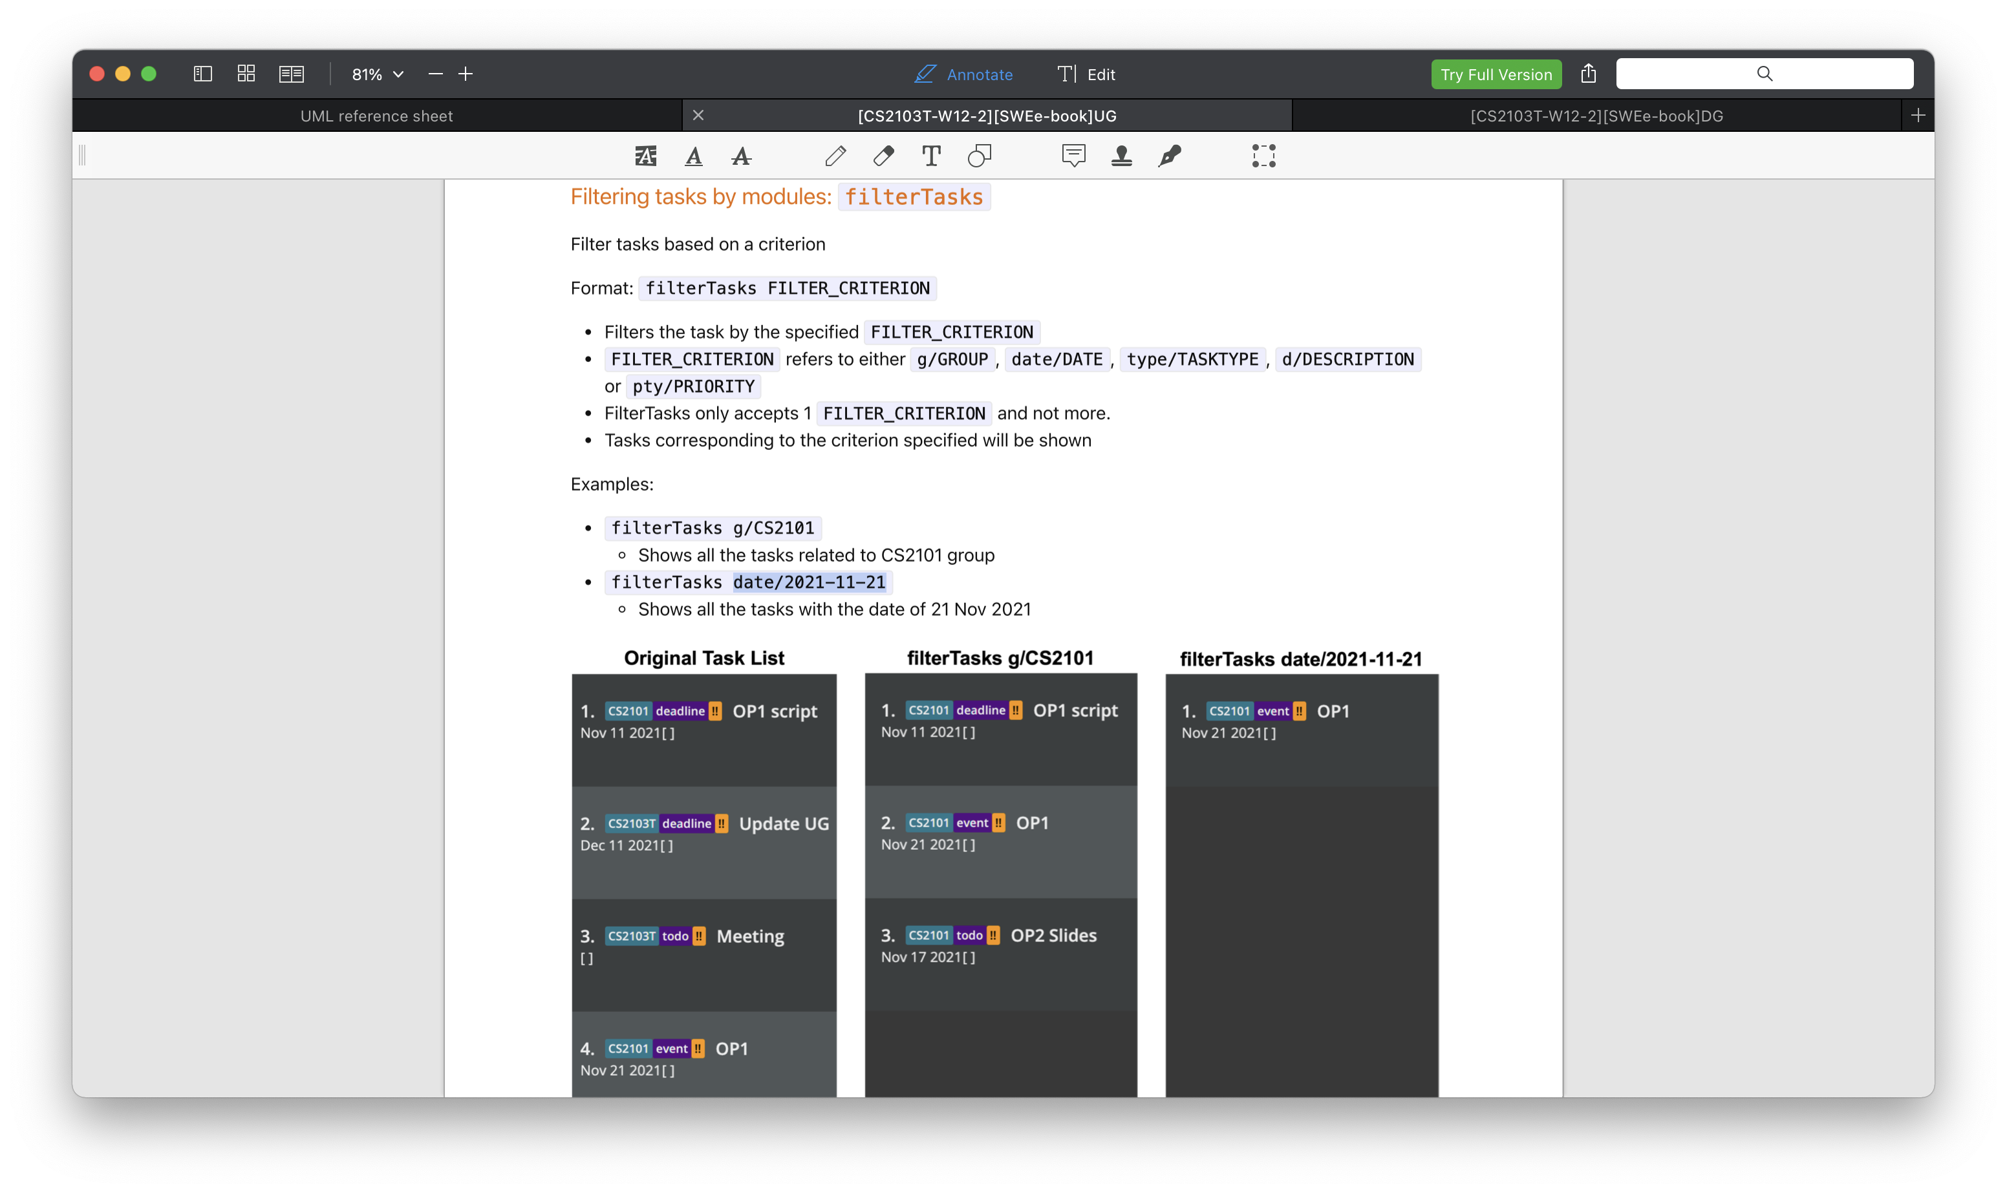This screenshot has height=1193, width=2007.
Task: Open the SWEe-book DG tab
Action: pos(1596,116)
